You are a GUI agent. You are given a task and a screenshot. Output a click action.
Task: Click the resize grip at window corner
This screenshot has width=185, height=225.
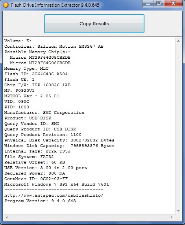point(179,218)
